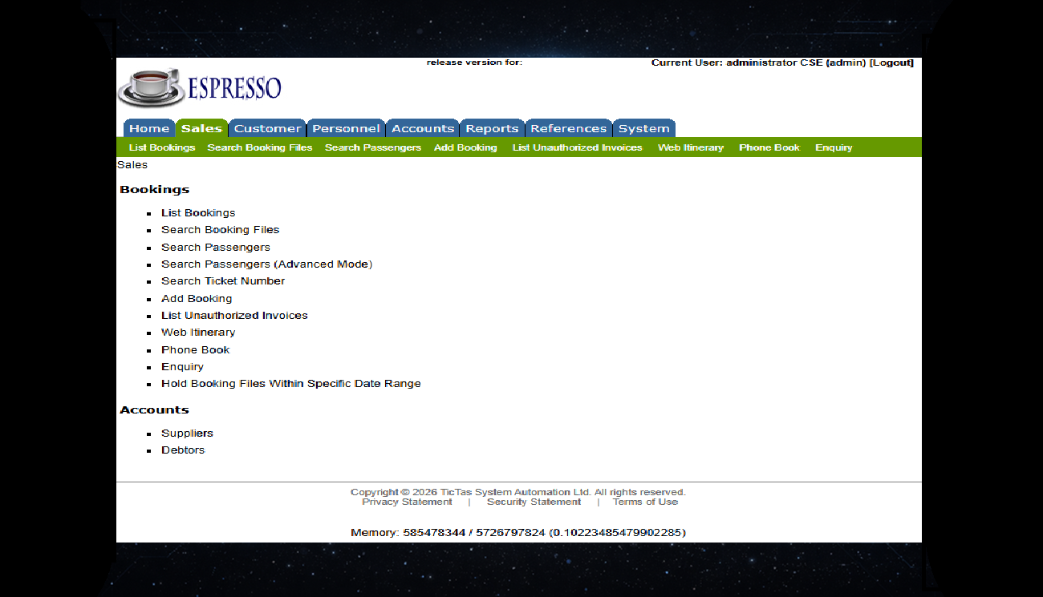Screen dimensions: 1043x597
Task: Click Search Ticket Number link
Action: [x=223, y=281]
